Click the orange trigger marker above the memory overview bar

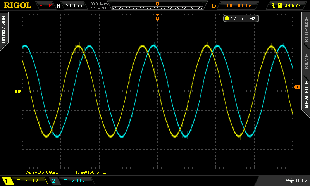[157, 4]
